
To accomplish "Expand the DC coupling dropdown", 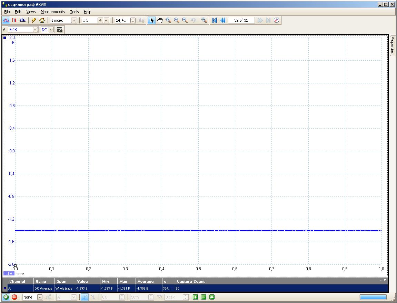I will 51,30.
